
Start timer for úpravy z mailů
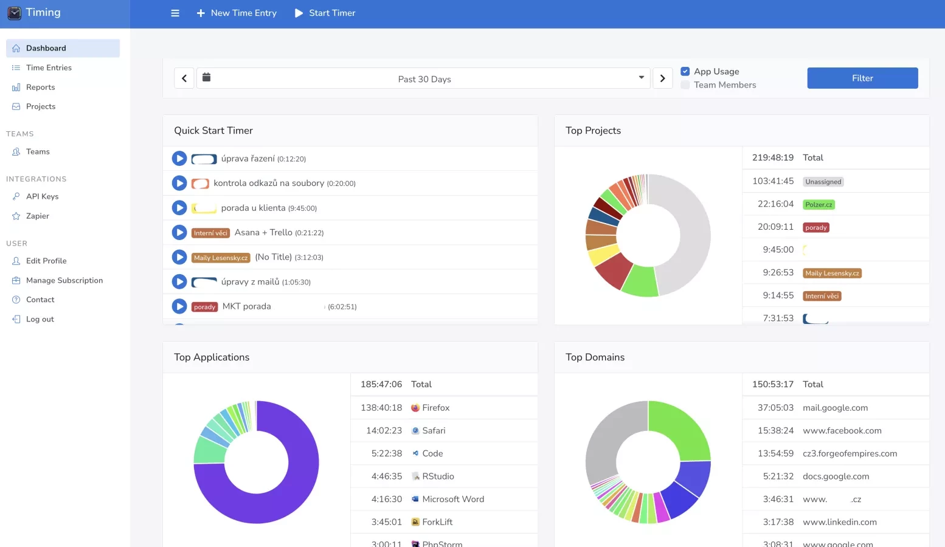pos(179,281)
